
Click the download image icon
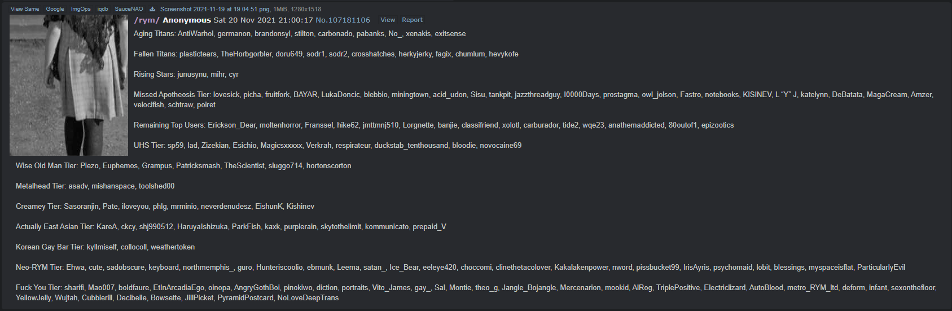point(152,9)
